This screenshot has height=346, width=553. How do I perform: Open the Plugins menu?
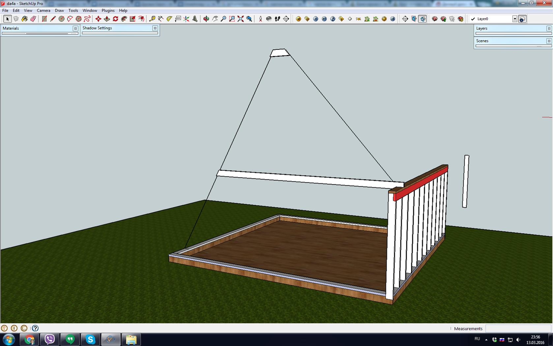pyautogui.click(x=108, y=11)
